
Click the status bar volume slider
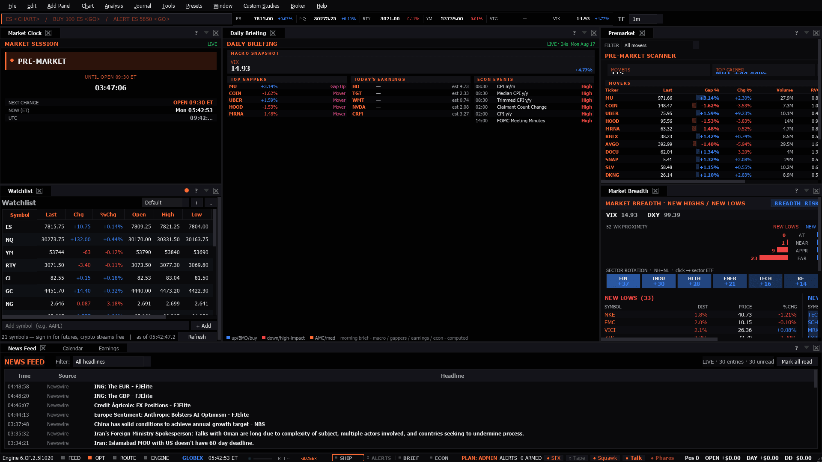point(262,458)
